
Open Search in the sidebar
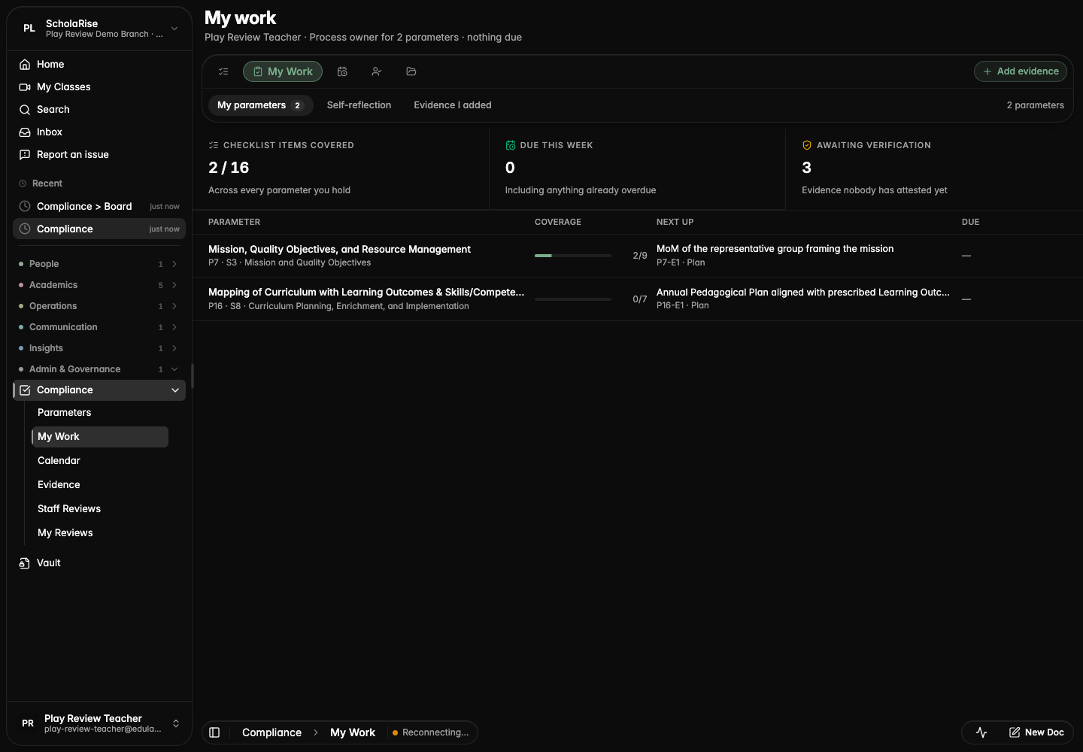99,110
